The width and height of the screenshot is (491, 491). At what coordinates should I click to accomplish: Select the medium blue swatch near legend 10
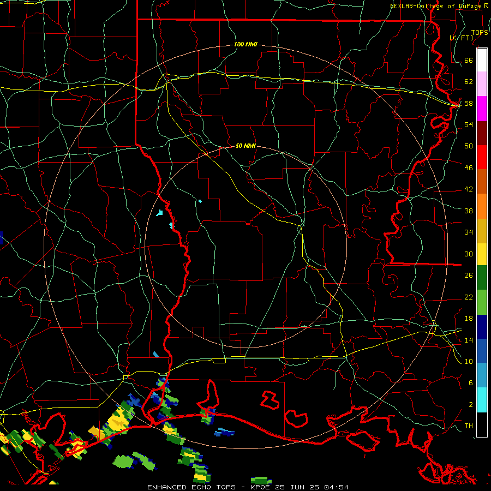(482, 351)
